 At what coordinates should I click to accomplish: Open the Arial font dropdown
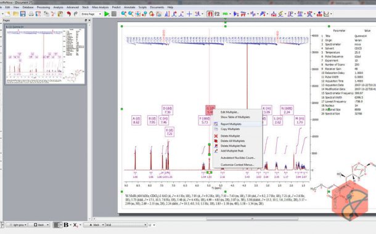click(126, 225)
